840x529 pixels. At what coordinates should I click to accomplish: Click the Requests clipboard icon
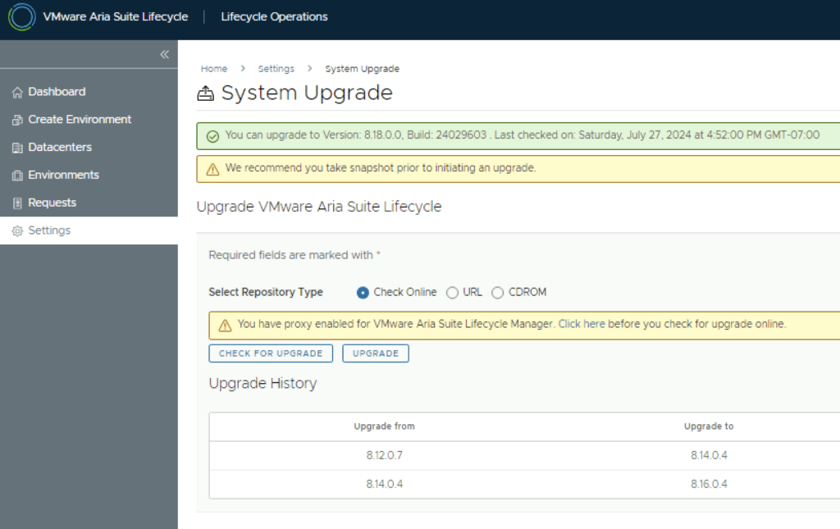coord(17,203)
